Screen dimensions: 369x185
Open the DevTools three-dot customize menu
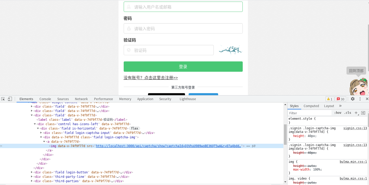point(360,99)
